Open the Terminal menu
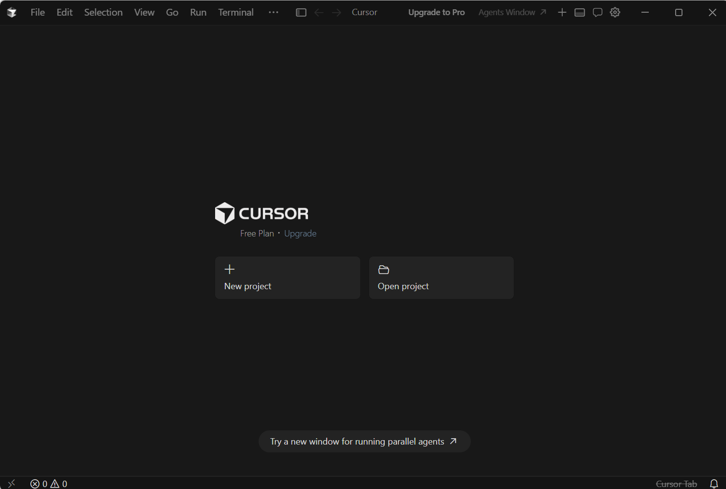Screen dimensions: 726x489 pos(236,13)
